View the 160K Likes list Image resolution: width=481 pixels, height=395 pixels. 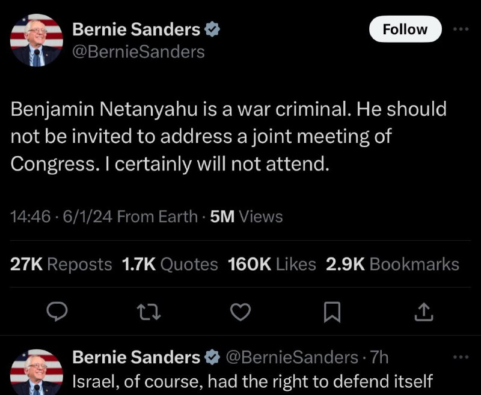(272, 264)
